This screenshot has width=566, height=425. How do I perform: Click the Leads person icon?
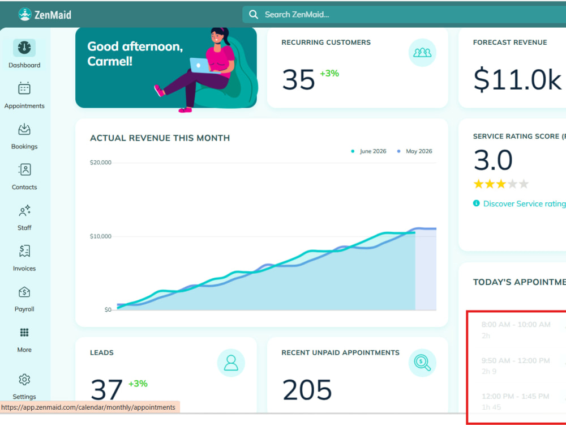click(x=231, y=363)
